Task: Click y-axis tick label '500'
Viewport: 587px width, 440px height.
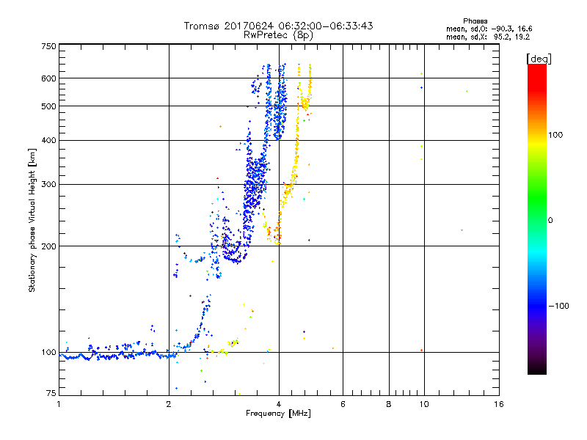Action: click(48, 106)
